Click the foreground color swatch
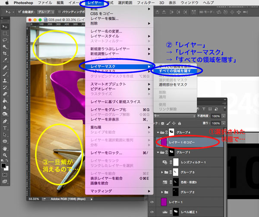Image resolution: width=259 pixels, height=217 pixels. [x=4, y=164]
